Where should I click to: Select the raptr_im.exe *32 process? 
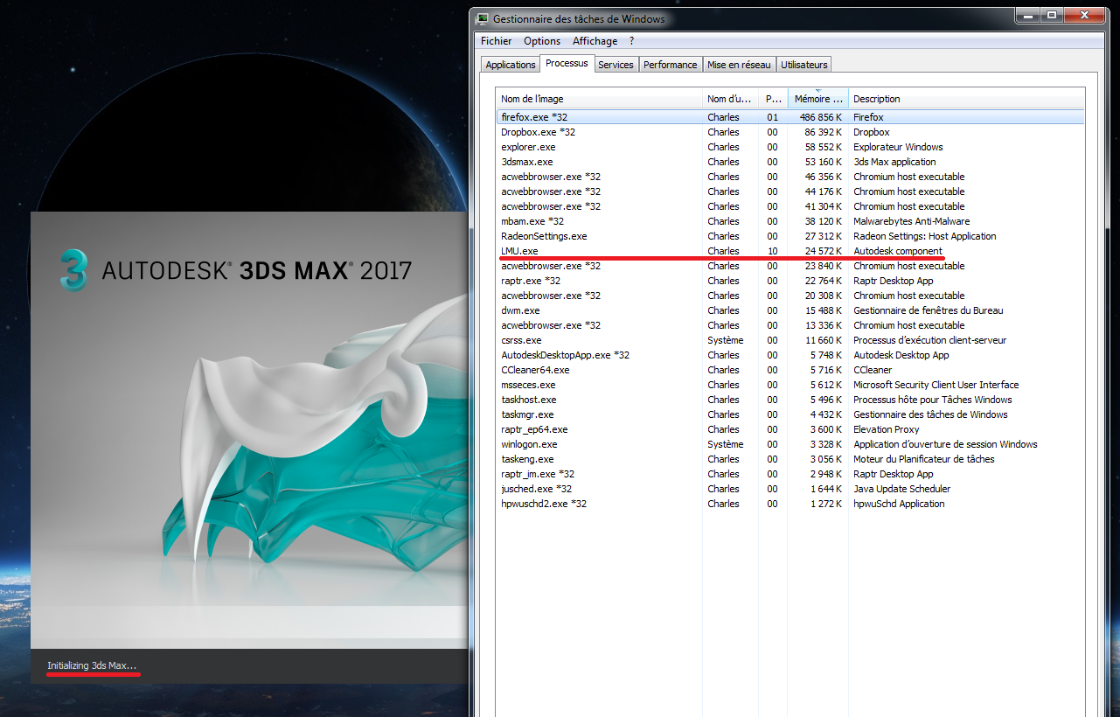[x=790, y=474]
